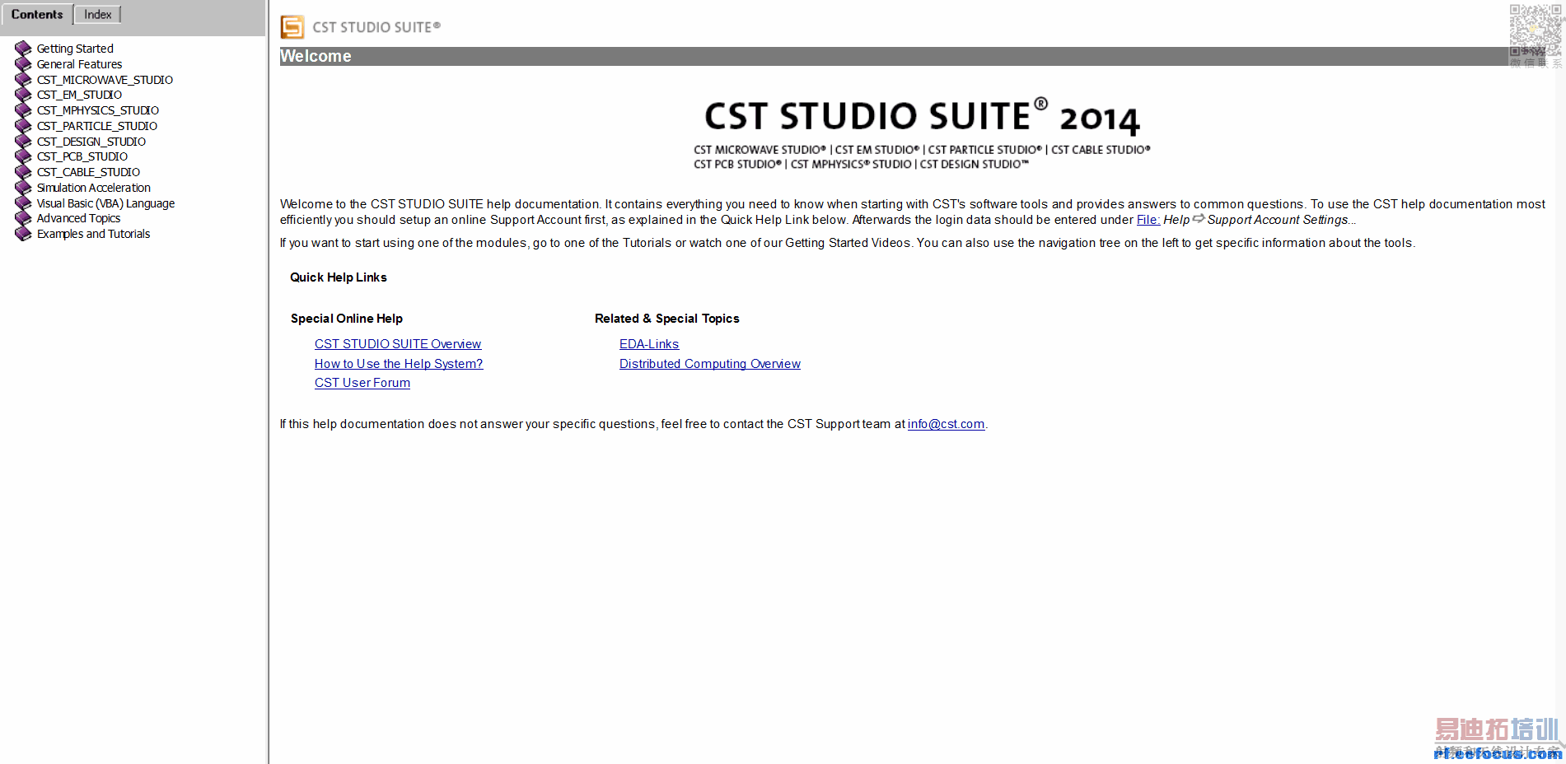Image resolution: width=1566 pixels, height=764 pixels.
Task: Select CST_PCB_STUDIO in the contents tree
Action: coord(82,156)
